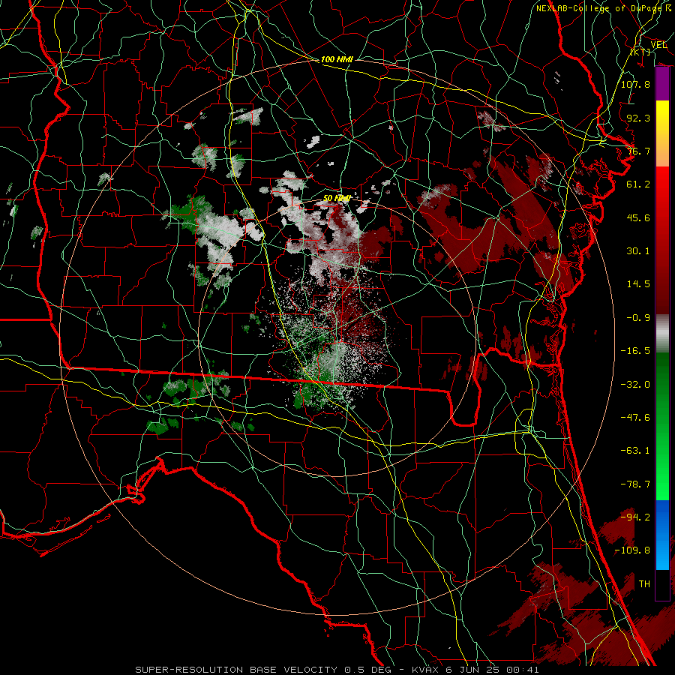675x675 pixels.
Task: Pick the black TH segment of the color bar
Action: coord(662,584)
